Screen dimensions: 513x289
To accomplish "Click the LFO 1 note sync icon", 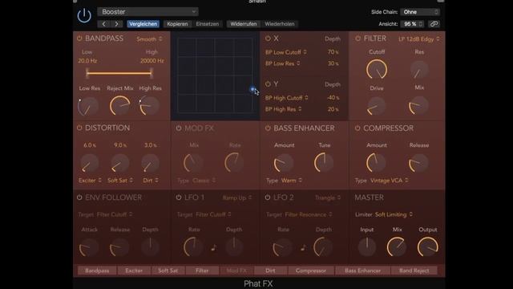I will [214, 248].
